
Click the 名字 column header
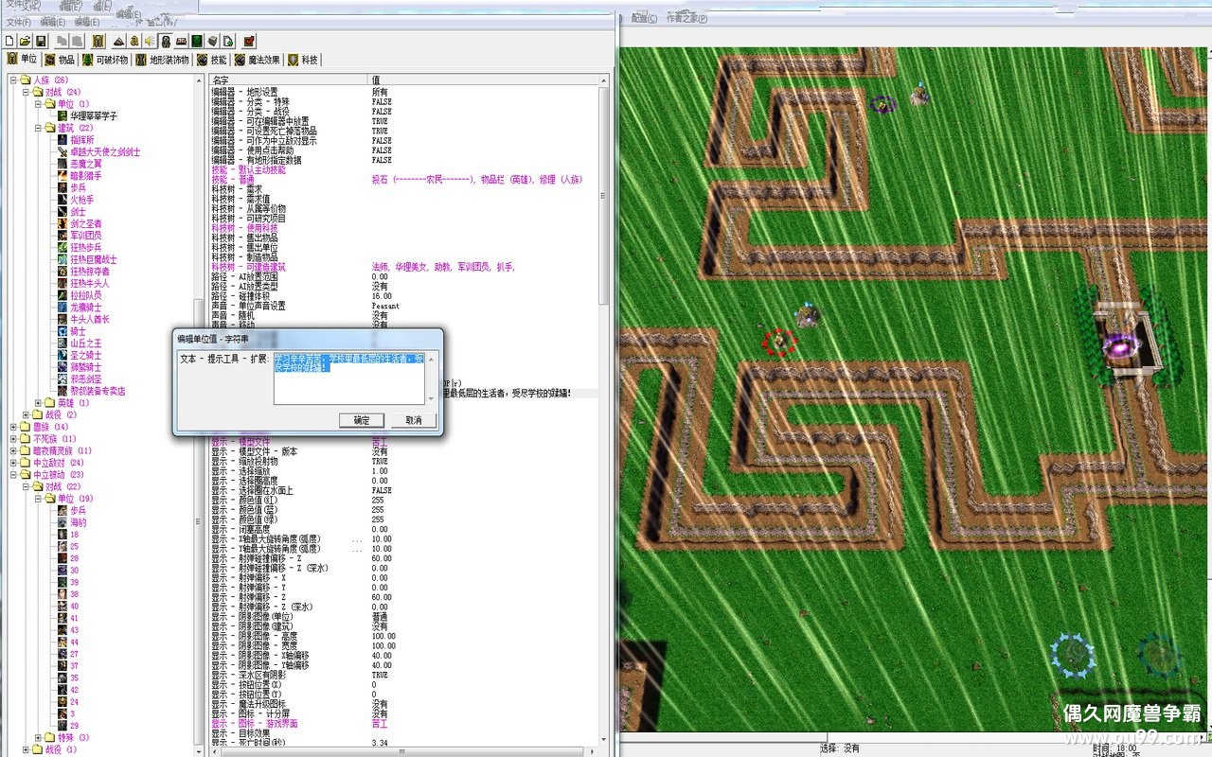[x=289, y=80]
